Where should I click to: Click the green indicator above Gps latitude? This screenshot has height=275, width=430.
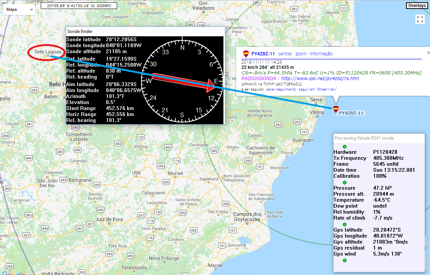(x=345, y=224)
